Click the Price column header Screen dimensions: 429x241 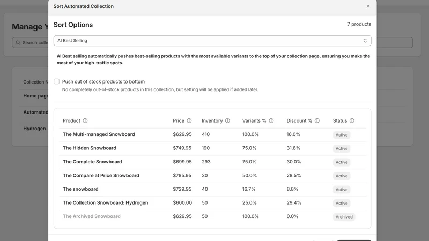point(179,121)
